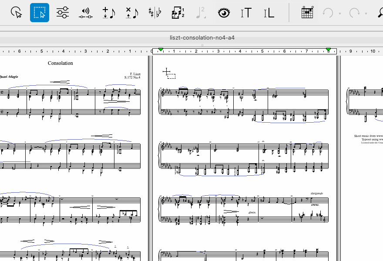Click the guitar chord diagram icon

click(307, 13)
